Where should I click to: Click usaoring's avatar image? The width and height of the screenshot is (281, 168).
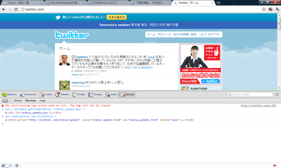[x=65, y=85]
